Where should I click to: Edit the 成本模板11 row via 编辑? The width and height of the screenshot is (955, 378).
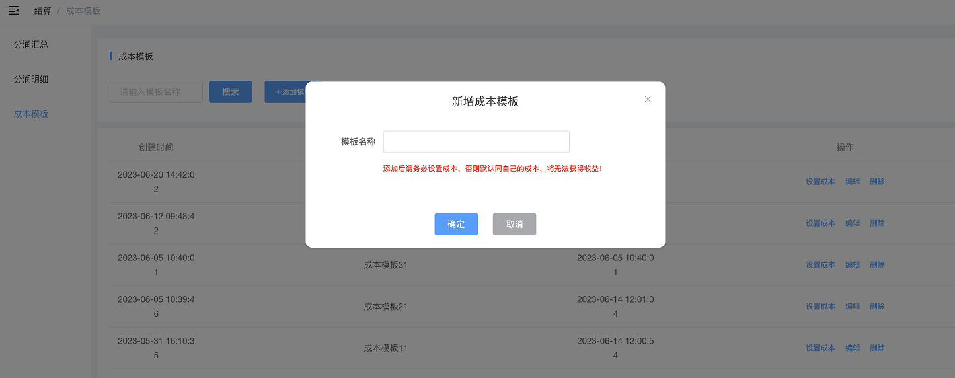coord(853,348)
